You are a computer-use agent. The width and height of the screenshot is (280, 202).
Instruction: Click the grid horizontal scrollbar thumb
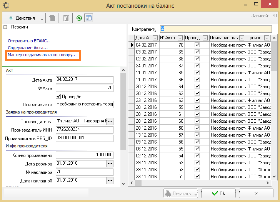click(x=138, y=183)
